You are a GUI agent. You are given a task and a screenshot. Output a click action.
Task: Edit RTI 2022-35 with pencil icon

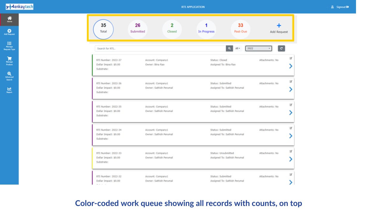point(291,105)
